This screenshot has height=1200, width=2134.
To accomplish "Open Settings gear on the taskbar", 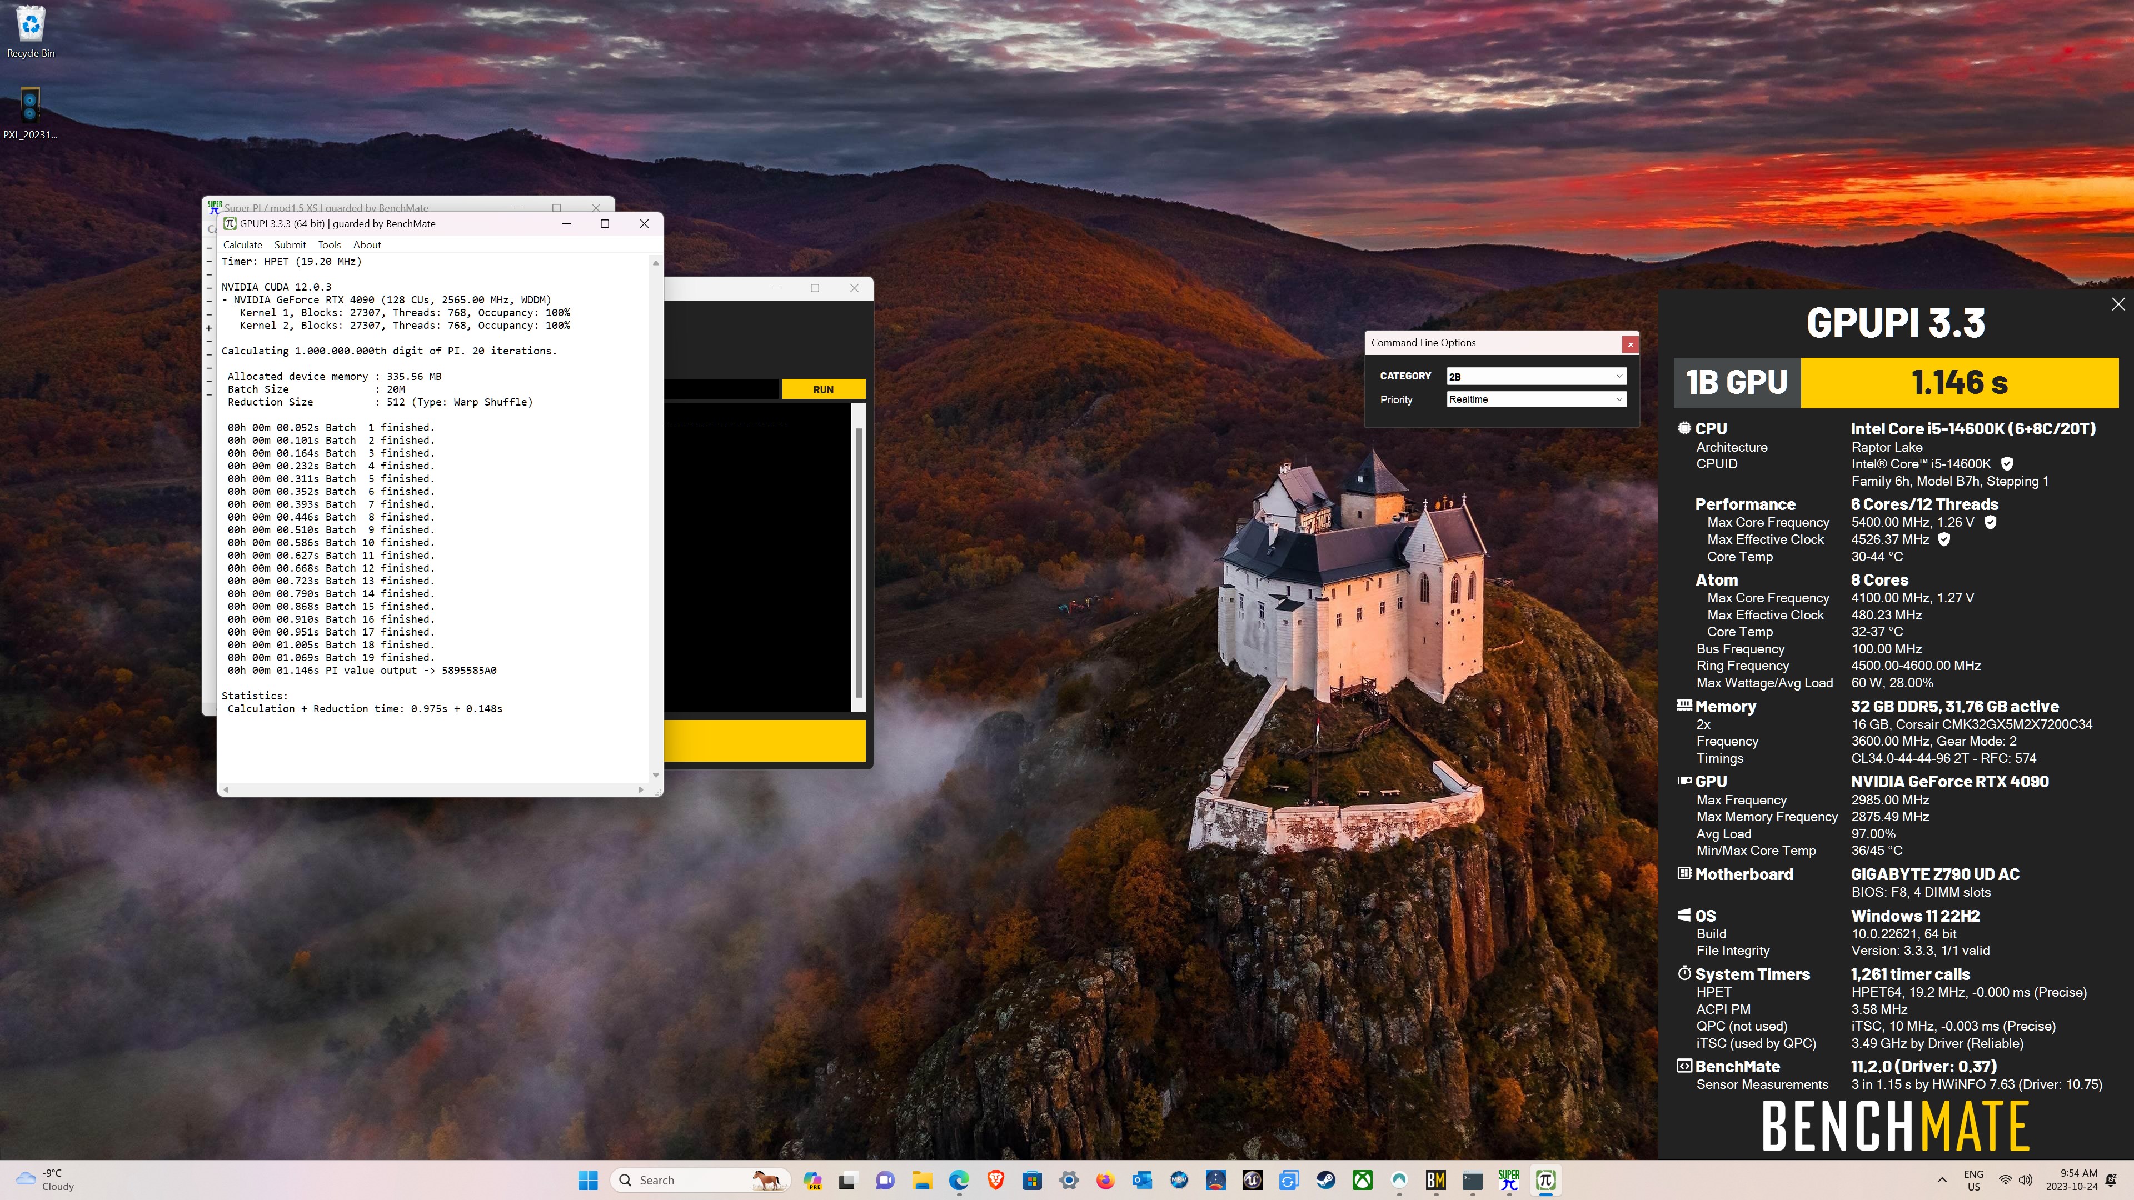I will click(x=1069, y=1180).
